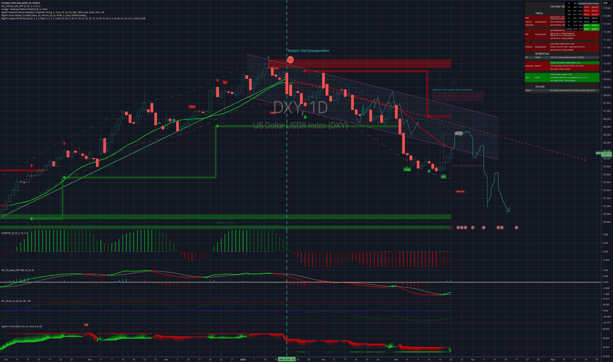Select the Trump's 2nd Inauguration label
The height and width of the screenshot is (362, 613).
pos(308,51)
